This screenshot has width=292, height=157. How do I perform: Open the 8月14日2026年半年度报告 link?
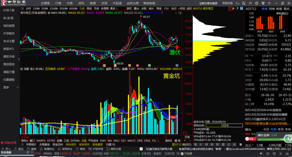(263, 110)
